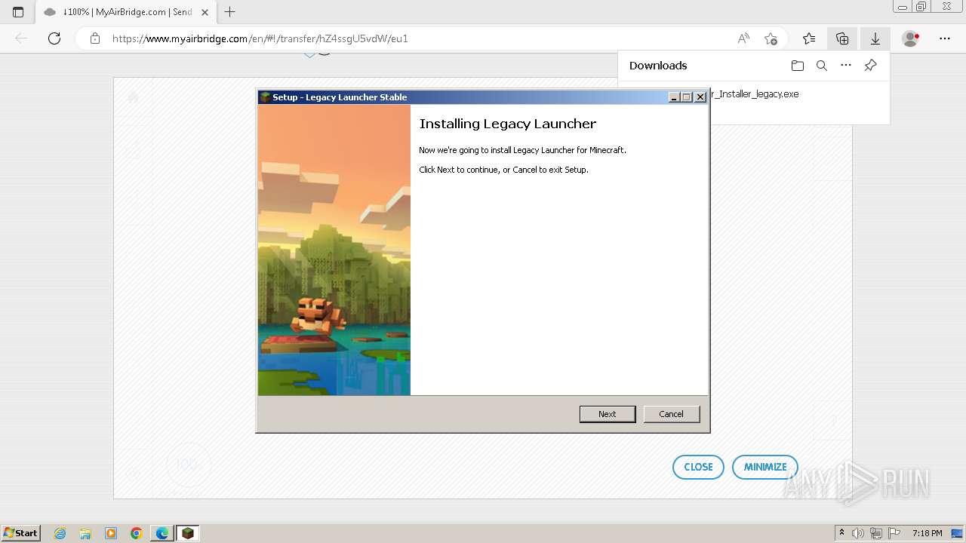Image resolution: width=966 pixels, height=543 pixels.
Task: Open downloads folder icon in Downloads panel
Action: click(798, 66)
